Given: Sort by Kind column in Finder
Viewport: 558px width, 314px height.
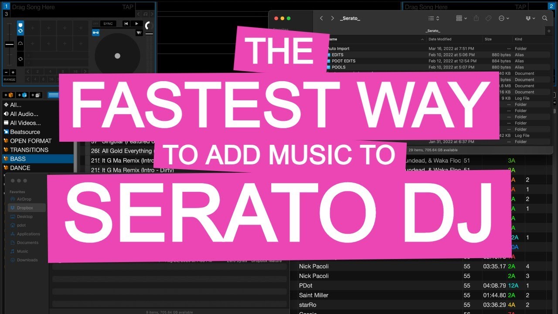Looking at the screenshot, I should [x=518, y=39].
